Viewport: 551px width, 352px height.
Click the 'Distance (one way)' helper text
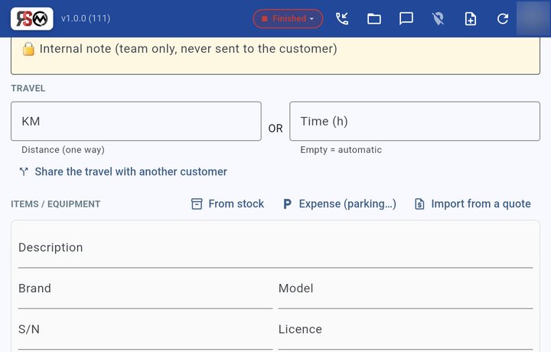coord(63,150)
